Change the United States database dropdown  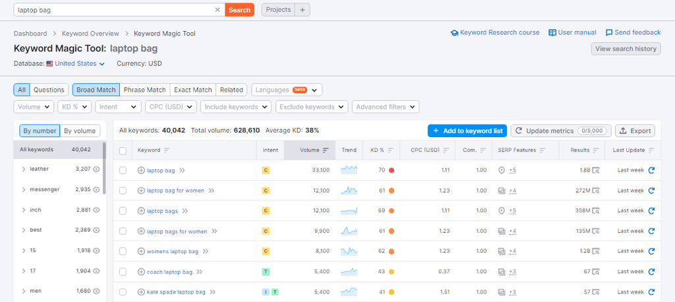point(80,64)
